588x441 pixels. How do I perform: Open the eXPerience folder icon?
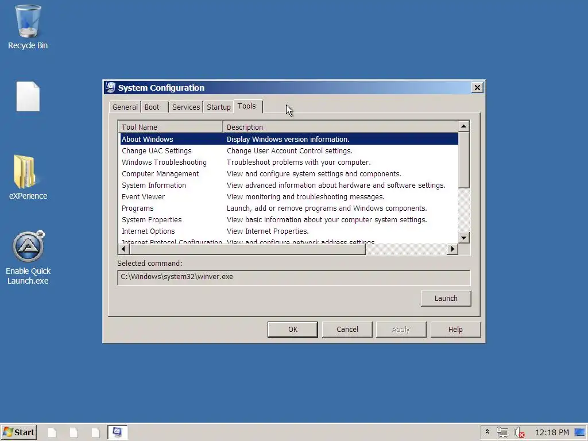click(28, 177)
